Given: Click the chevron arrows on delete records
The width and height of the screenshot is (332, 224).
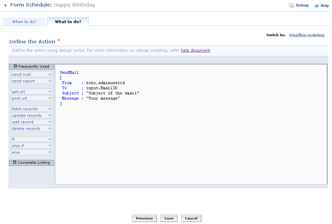Looking at the screenshot, I should tap(50, 129).
